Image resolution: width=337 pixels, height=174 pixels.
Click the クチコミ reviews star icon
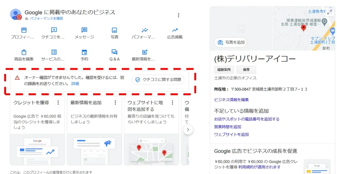click(54, 30)
